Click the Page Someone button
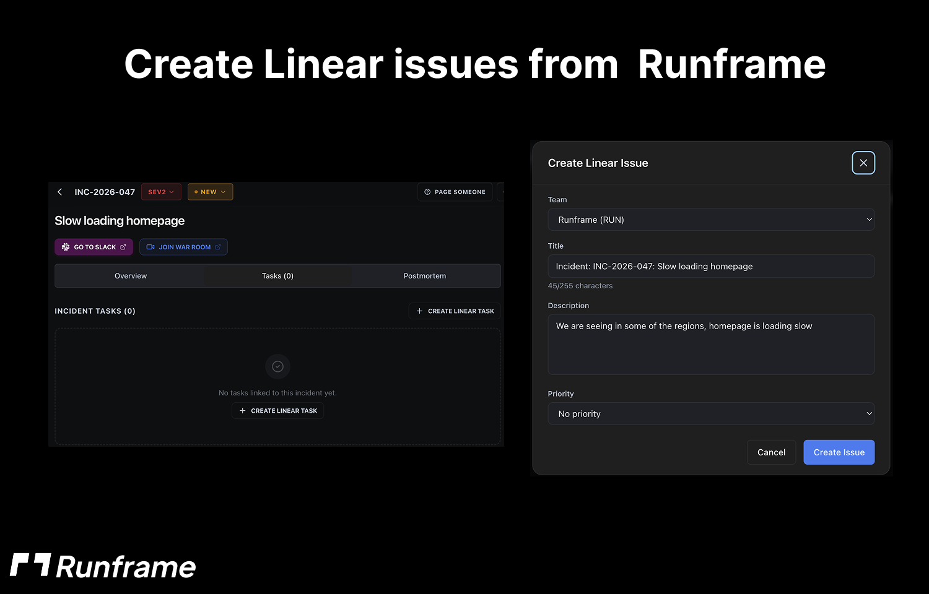The width and height of the screenshot is (929, 594). 455,192
